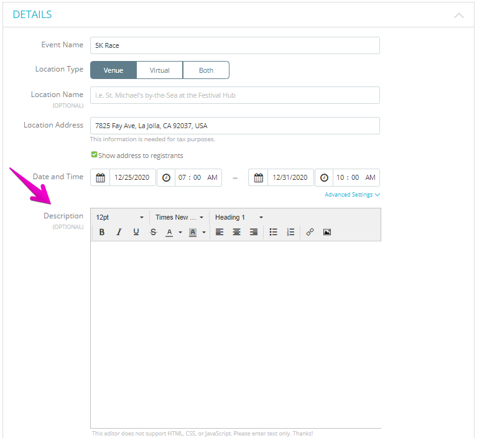The image size is (477, 438).
Task: Open the background color dropdown arrow
Action: [204, 232]
